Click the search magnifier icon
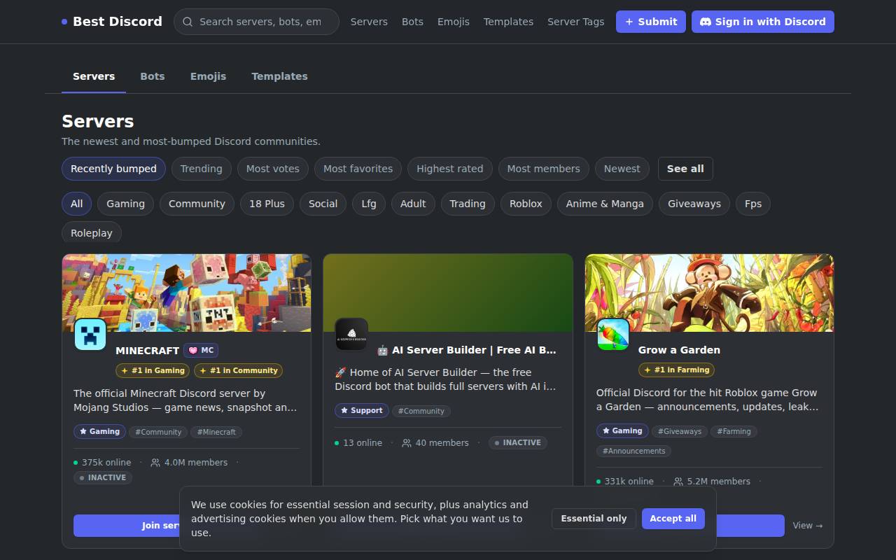This screenshot has width=896, height=560. click(188, 22)
